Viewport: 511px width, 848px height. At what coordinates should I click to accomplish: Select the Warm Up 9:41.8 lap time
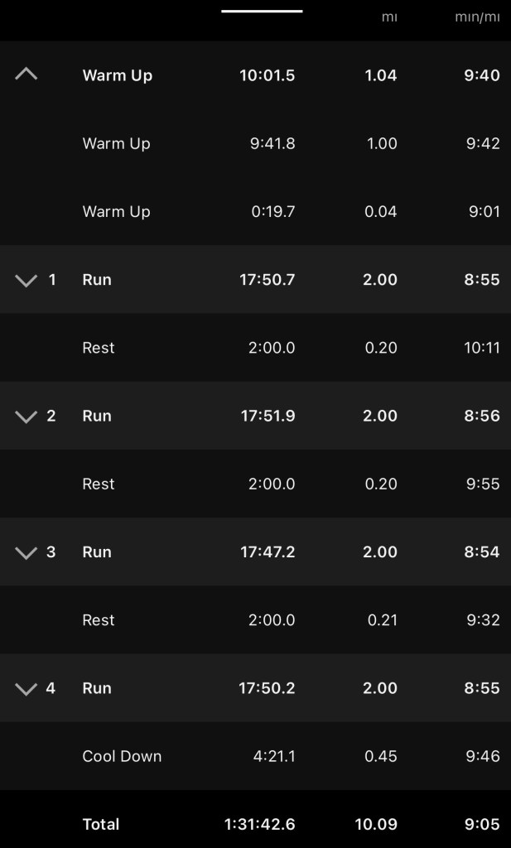tap(272, 143)
